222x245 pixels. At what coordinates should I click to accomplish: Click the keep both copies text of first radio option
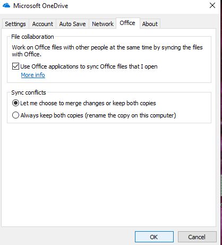[x=134, y=103]
